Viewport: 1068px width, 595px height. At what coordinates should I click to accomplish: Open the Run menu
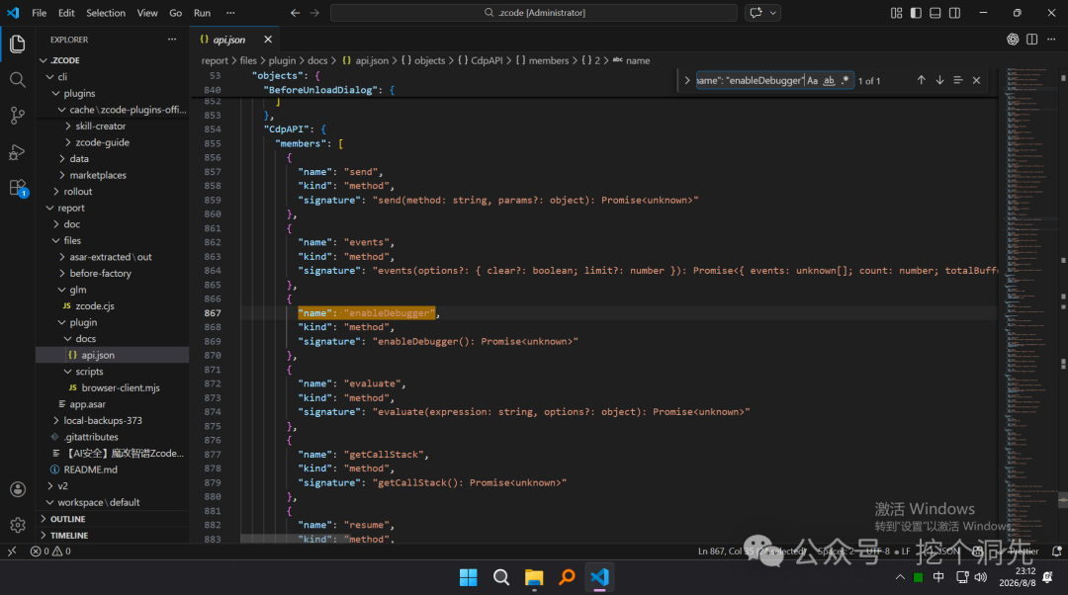coord(203,13)
